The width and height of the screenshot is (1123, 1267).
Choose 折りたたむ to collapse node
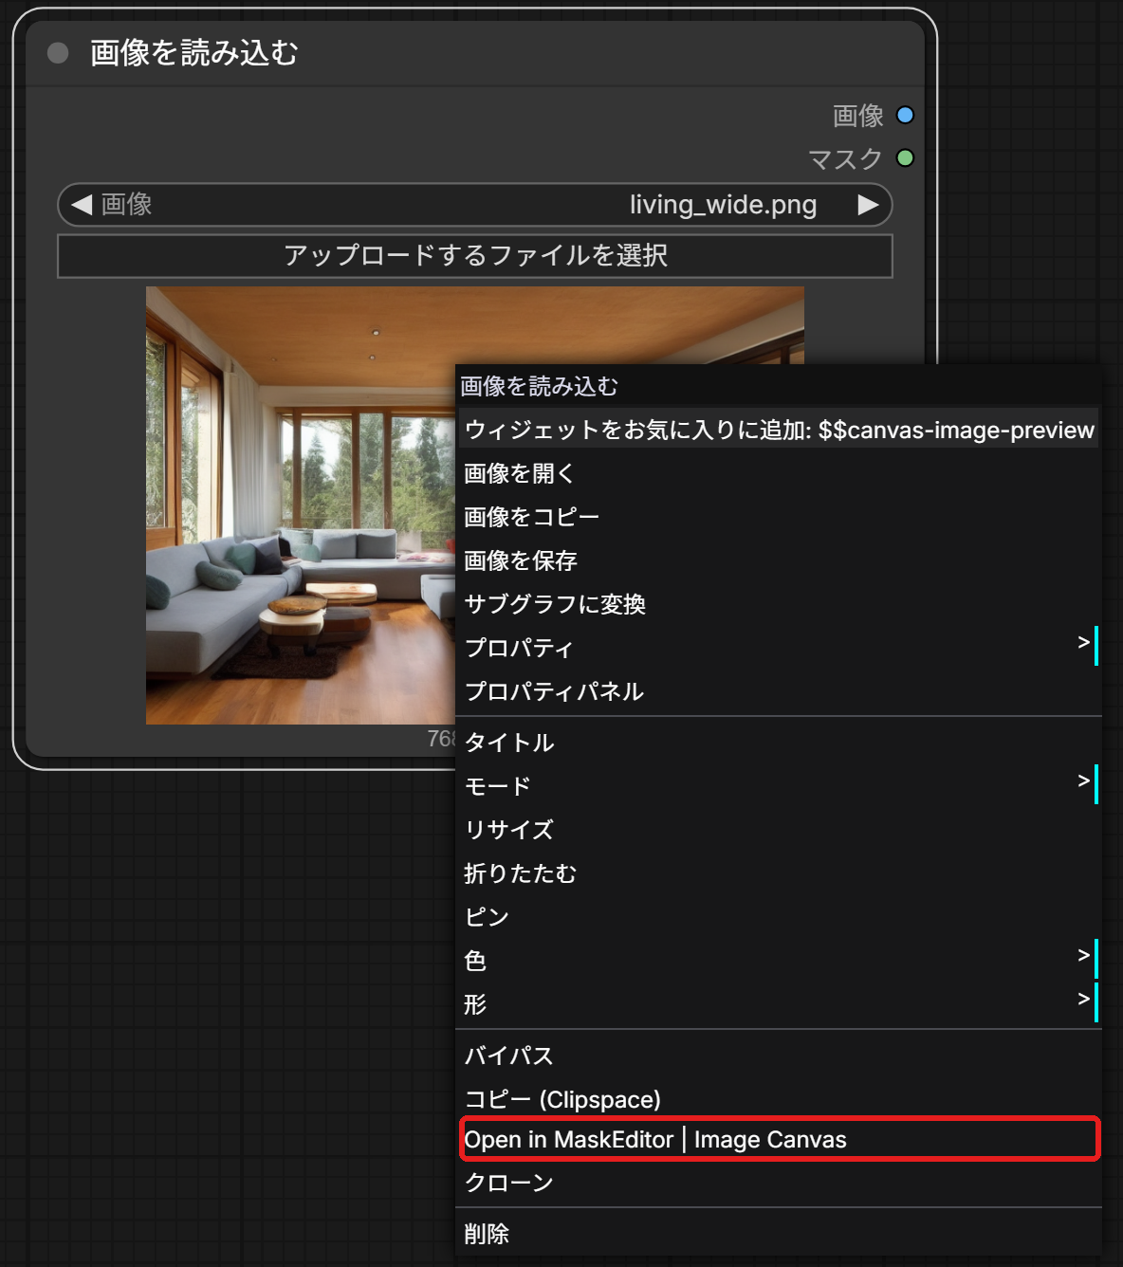pyautogui.click(x=779, y=873)
